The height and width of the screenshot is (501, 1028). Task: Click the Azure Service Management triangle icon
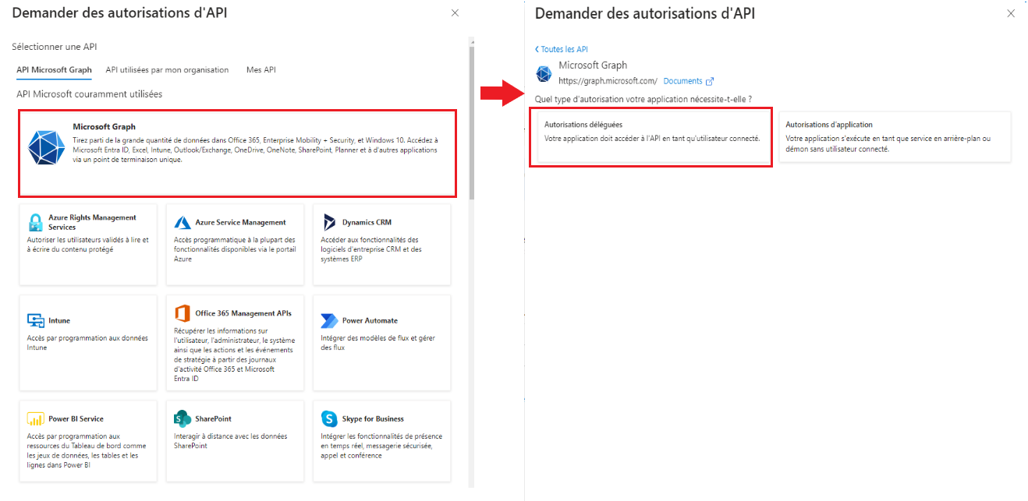click(183, 222)
